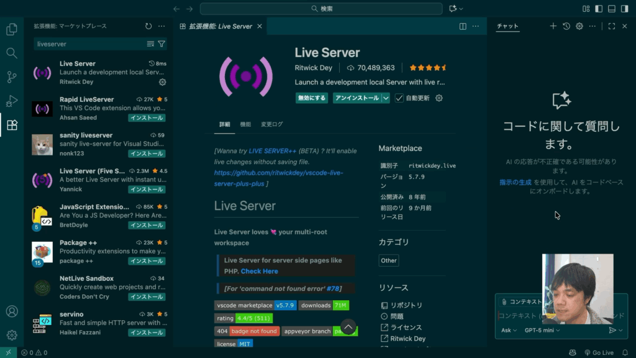Open the Explorer view in activity bar

[11, 29]
